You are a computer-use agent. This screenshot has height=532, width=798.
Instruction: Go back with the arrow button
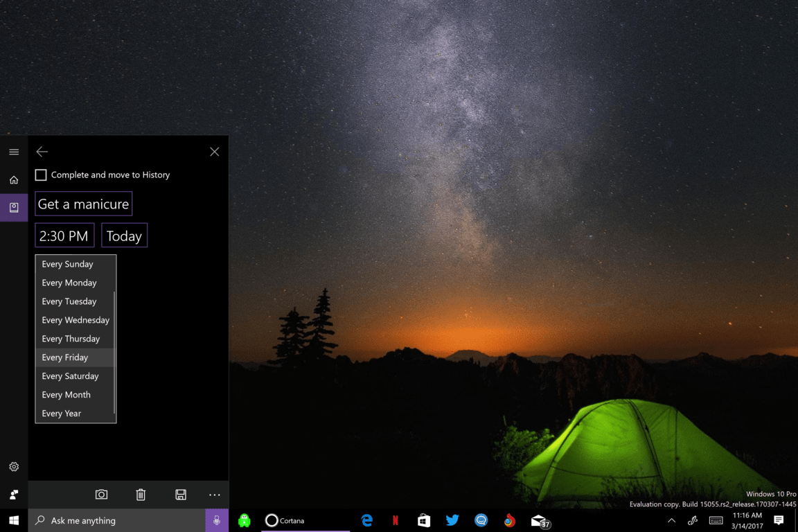(x=42, y=151)
